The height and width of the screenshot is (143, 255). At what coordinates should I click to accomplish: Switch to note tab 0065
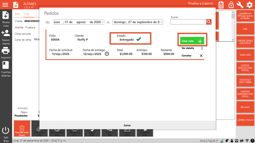[17, 14]
